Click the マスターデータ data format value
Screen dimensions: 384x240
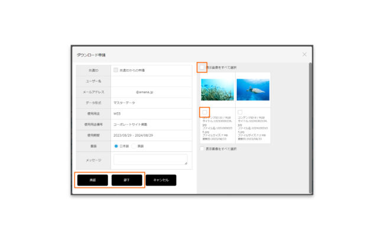pos(124,103)
